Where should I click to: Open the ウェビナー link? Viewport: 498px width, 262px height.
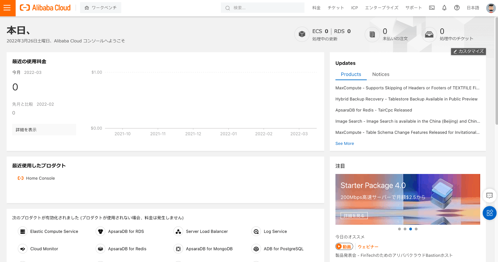click(x=368, y=246)
